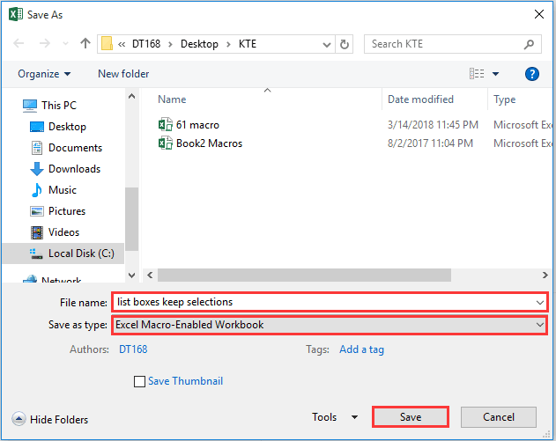Open the Music folder in sidebar
Image resolution: width=556 pixels, height=441 pixels.
tap(62, 190)
